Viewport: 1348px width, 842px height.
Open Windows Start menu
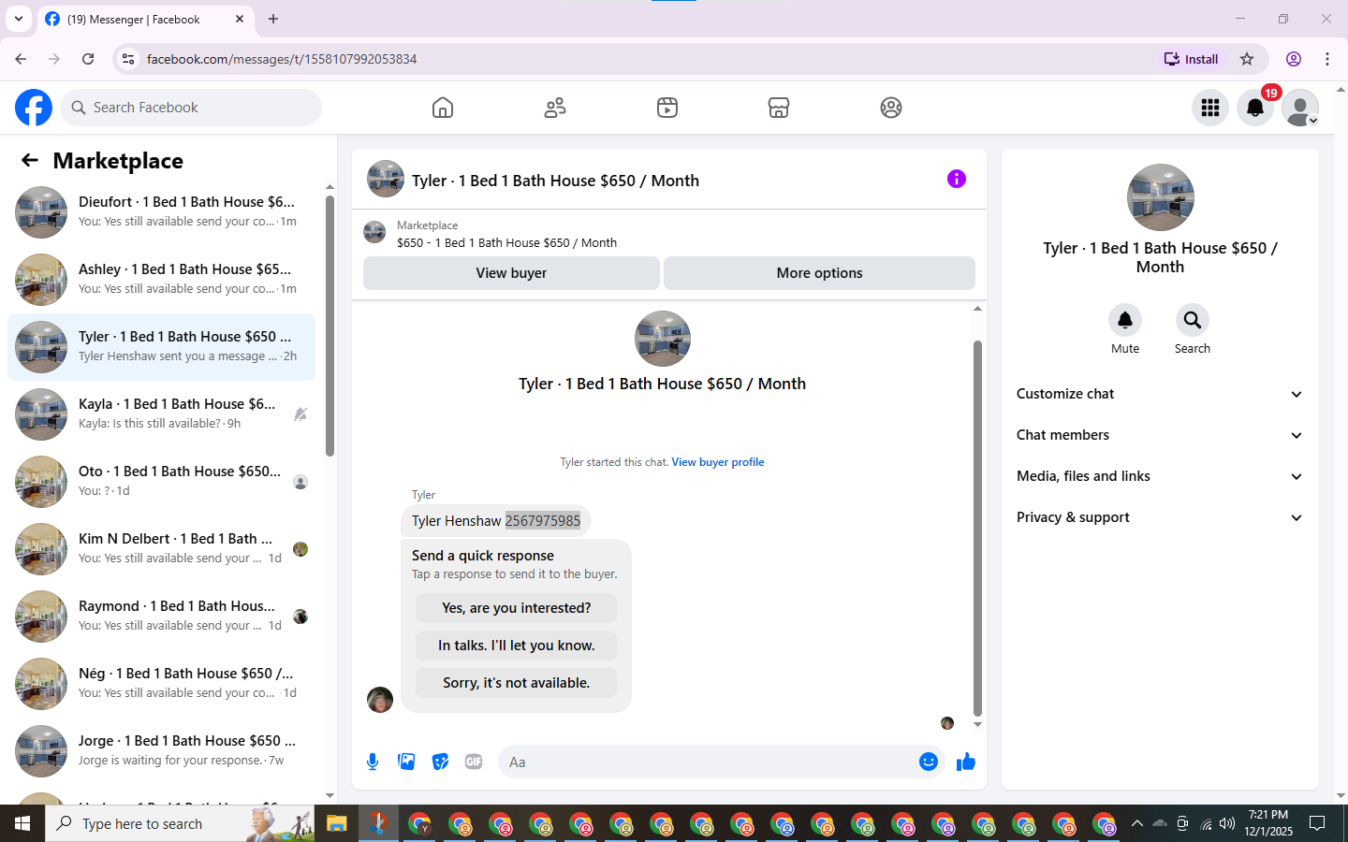pos(22,823)
